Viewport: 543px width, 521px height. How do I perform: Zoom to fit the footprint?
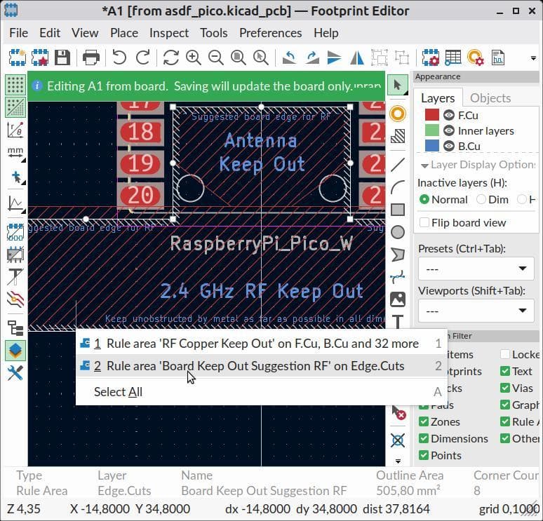click(239, 57)
